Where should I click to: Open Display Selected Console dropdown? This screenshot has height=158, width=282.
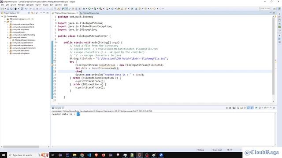263,108
